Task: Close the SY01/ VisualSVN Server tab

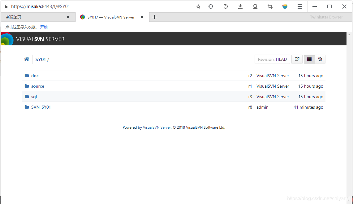Action: [x=142, y=17]
